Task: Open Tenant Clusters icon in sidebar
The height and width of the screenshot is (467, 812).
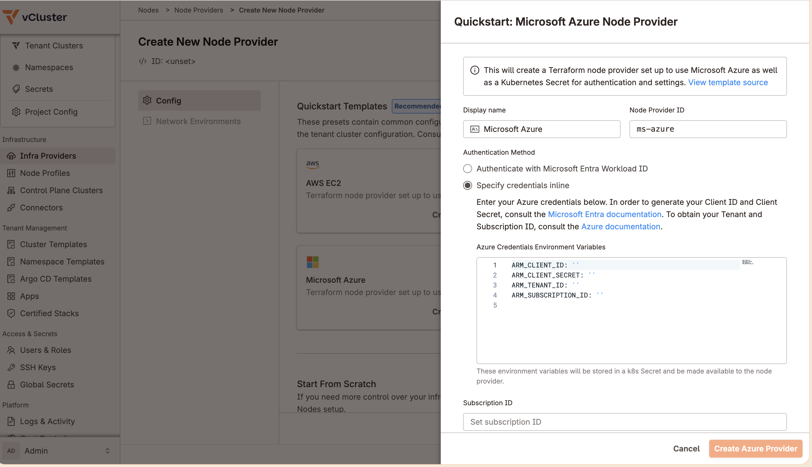Action: pos(16,46)
